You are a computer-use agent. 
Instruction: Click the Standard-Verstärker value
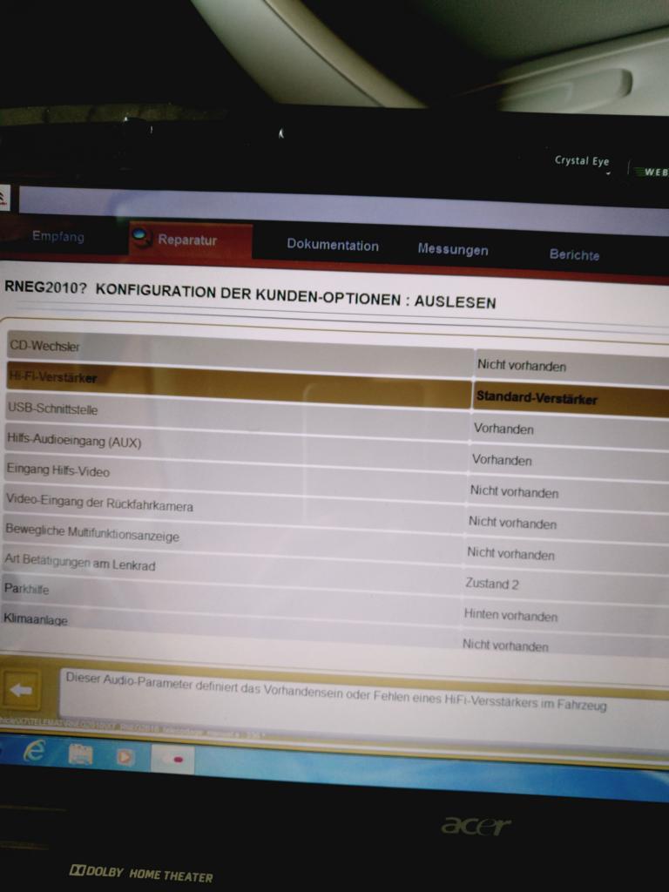point(537,397)
